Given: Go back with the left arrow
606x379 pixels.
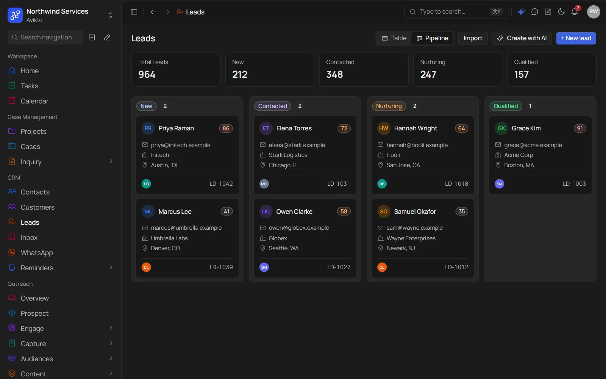Looking at the screenshot, I should click(x=153, y=12).
